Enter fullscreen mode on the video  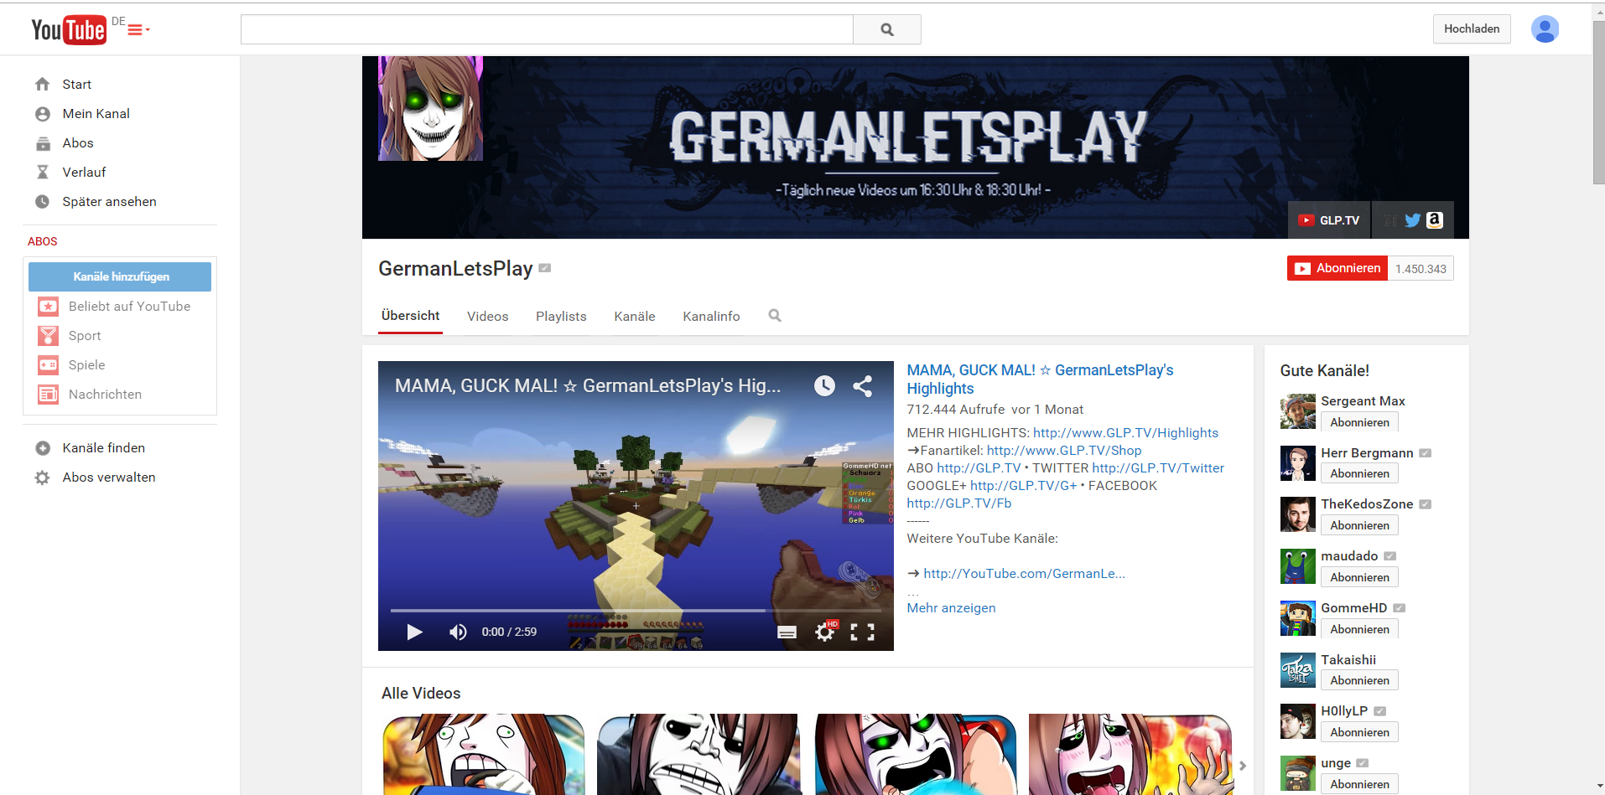tap(862, 632)
